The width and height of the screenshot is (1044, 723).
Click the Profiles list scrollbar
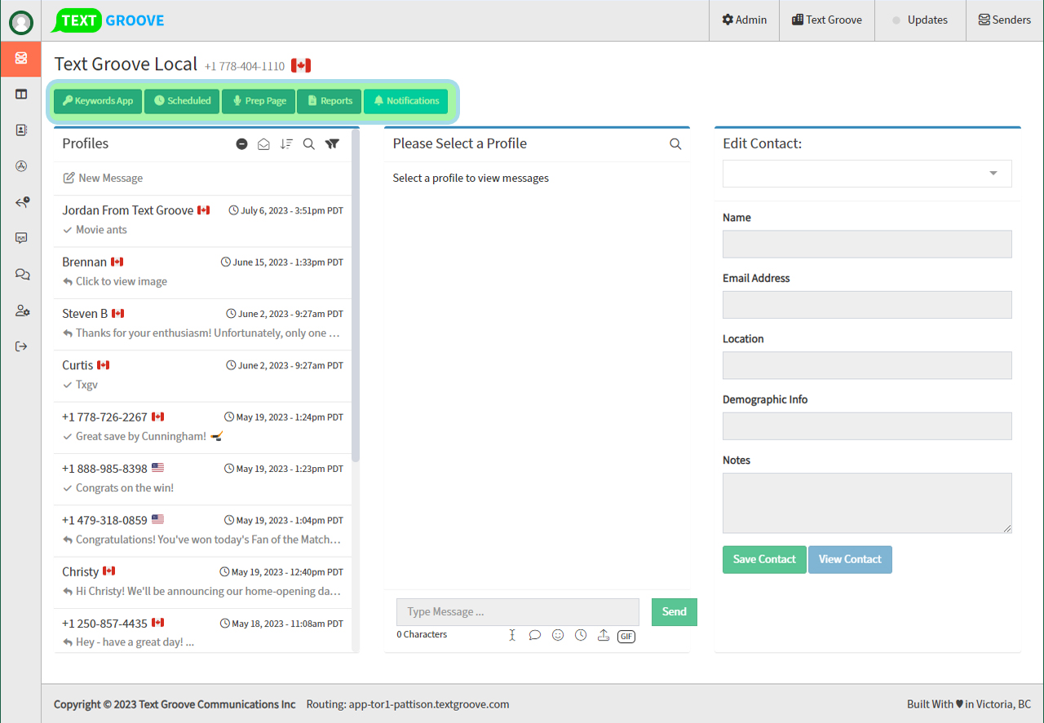(x=356, y=295)
